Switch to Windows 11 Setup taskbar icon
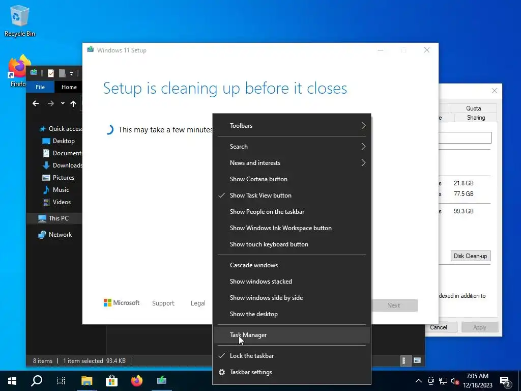521x391 pixels. (x=162, y=381)
